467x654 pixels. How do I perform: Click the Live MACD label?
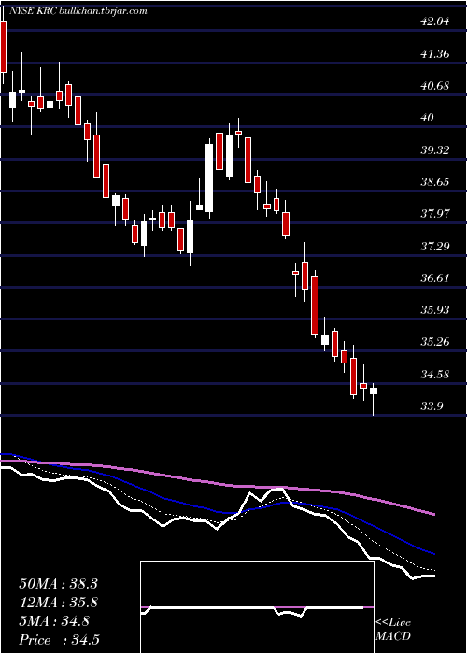point(393,630)
